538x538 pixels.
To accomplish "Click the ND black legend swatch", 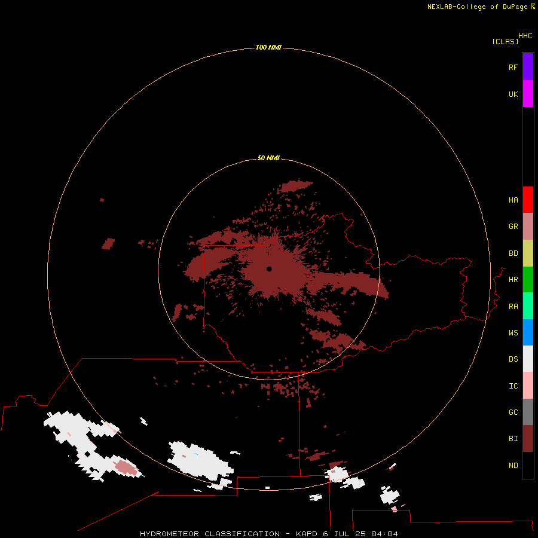I will click(528, 465).
